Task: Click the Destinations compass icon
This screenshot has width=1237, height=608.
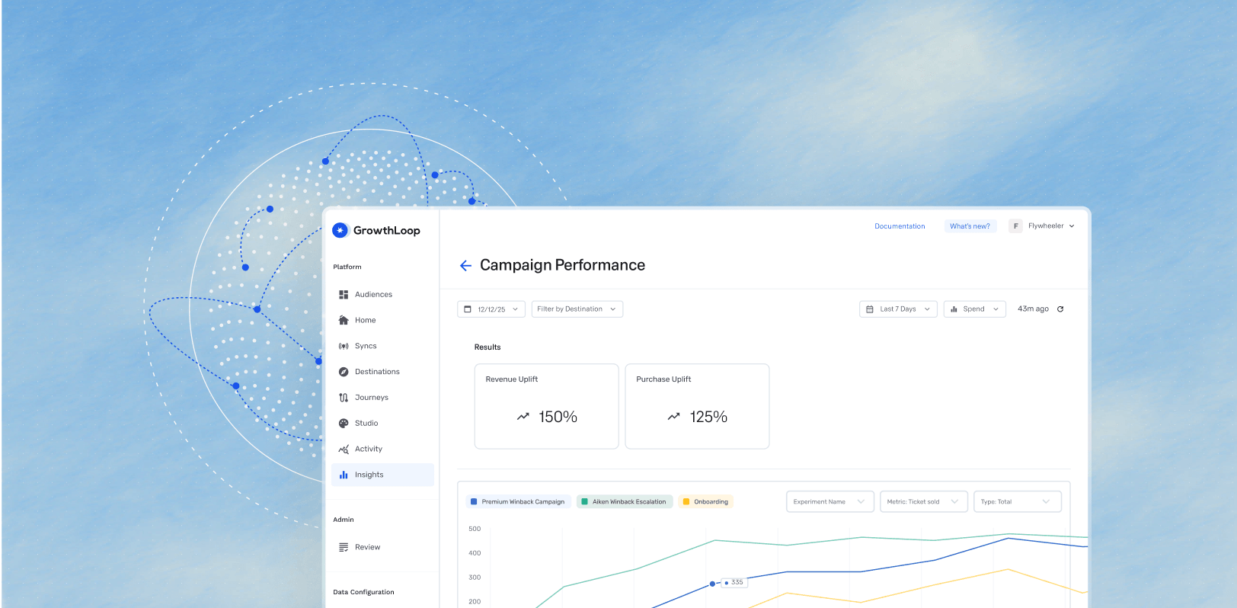Action: (x=344, y=372)
